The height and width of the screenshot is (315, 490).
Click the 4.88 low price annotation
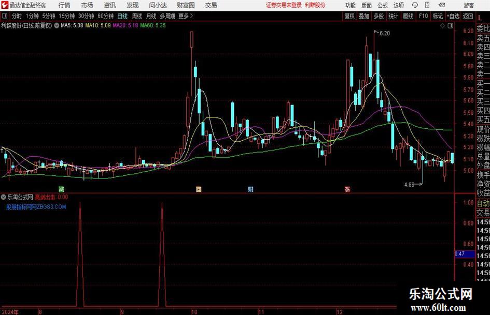pyautogui.click(x=409, y=185)
